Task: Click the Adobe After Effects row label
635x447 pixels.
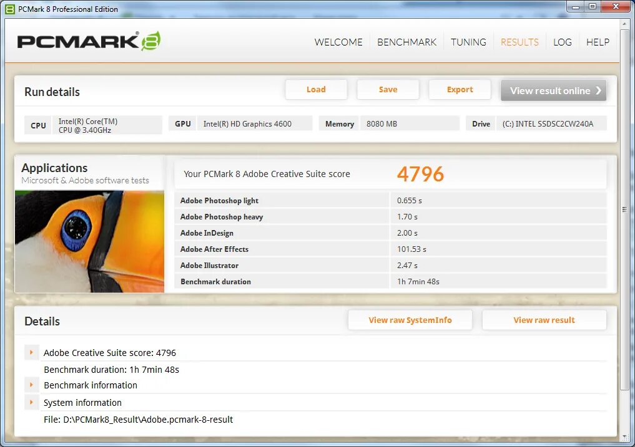Action: click(x=214, y=249)
